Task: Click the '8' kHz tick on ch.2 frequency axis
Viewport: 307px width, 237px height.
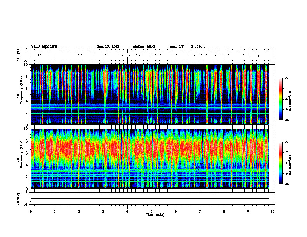Action: tap(28, 141)
